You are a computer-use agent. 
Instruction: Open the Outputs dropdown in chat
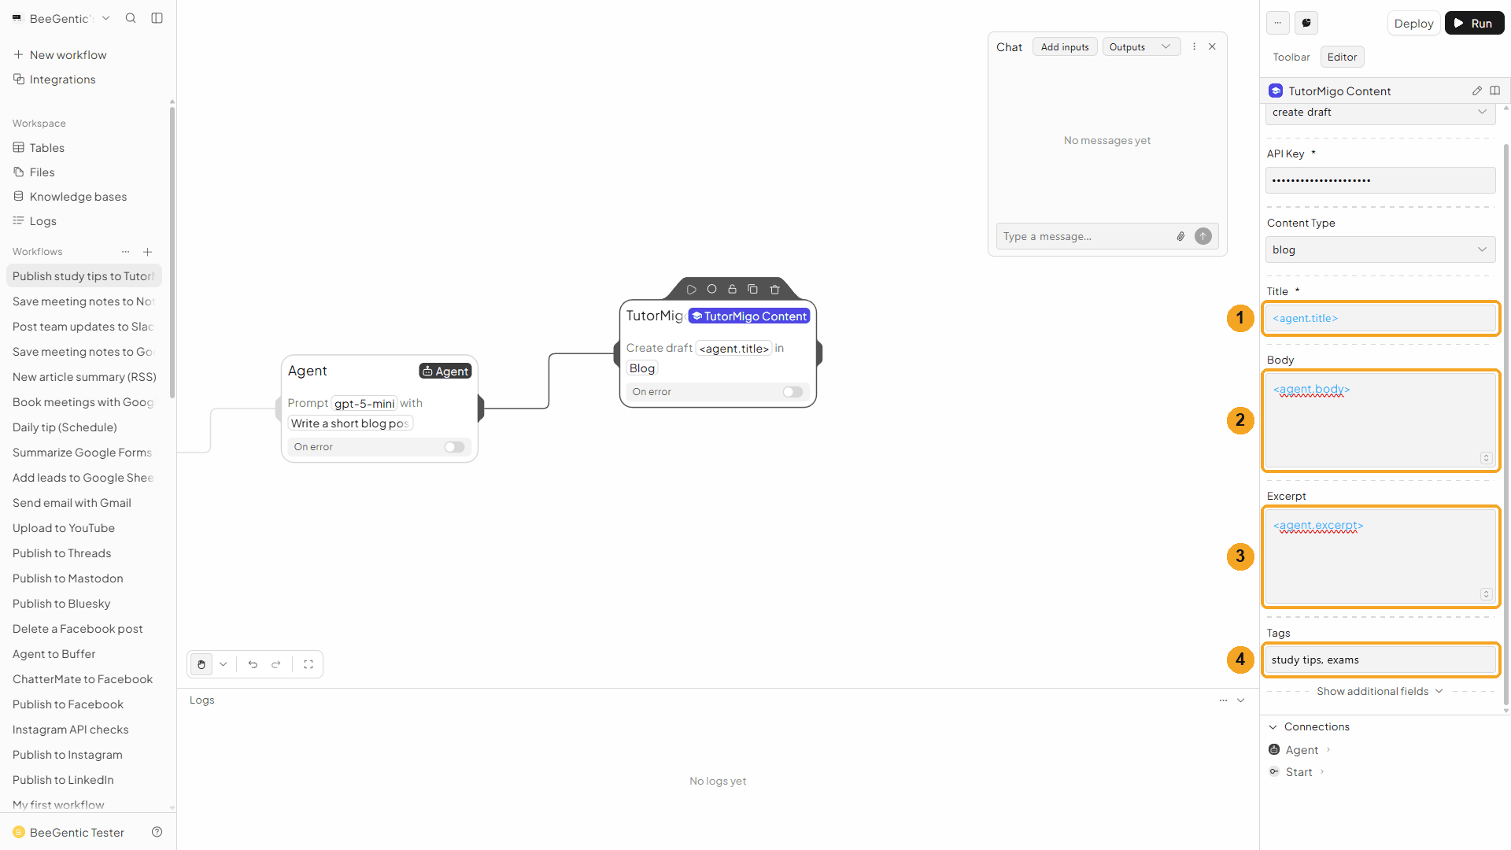pyautogui.click(x=1141, y=47)
